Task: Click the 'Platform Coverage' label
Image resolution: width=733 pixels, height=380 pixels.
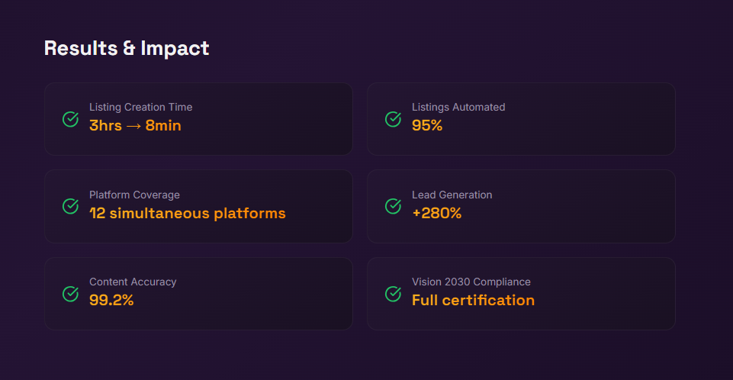Action: [x=134, y=195]
